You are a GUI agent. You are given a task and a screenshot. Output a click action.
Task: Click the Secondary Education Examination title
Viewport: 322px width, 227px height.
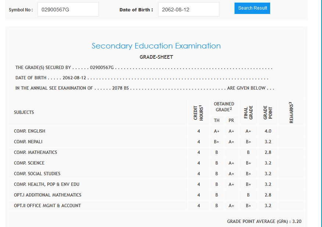(156, 46)
